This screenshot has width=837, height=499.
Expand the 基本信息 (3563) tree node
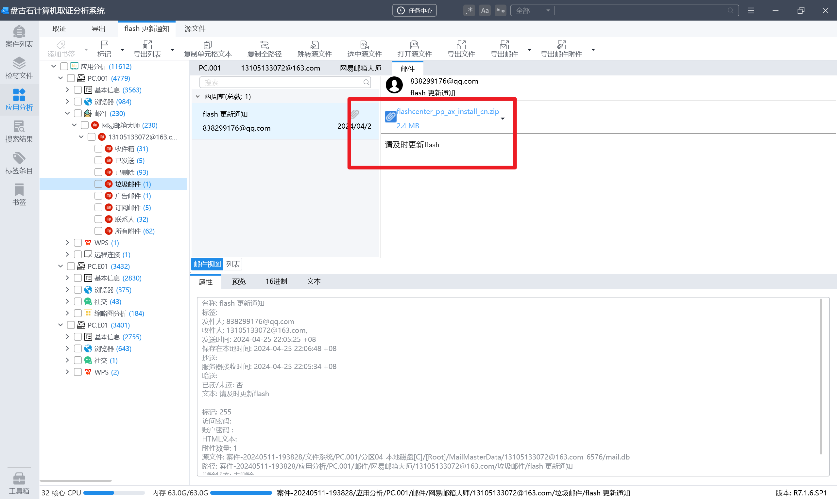click(67, 90)
